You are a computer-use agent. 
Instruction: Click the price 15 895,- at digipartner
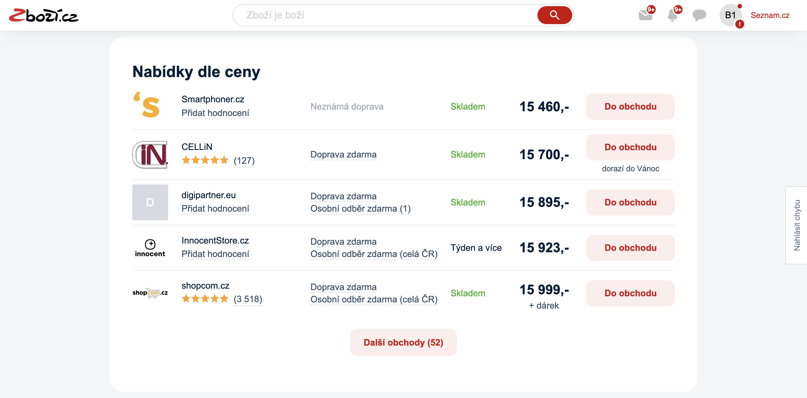pos(544,202)
